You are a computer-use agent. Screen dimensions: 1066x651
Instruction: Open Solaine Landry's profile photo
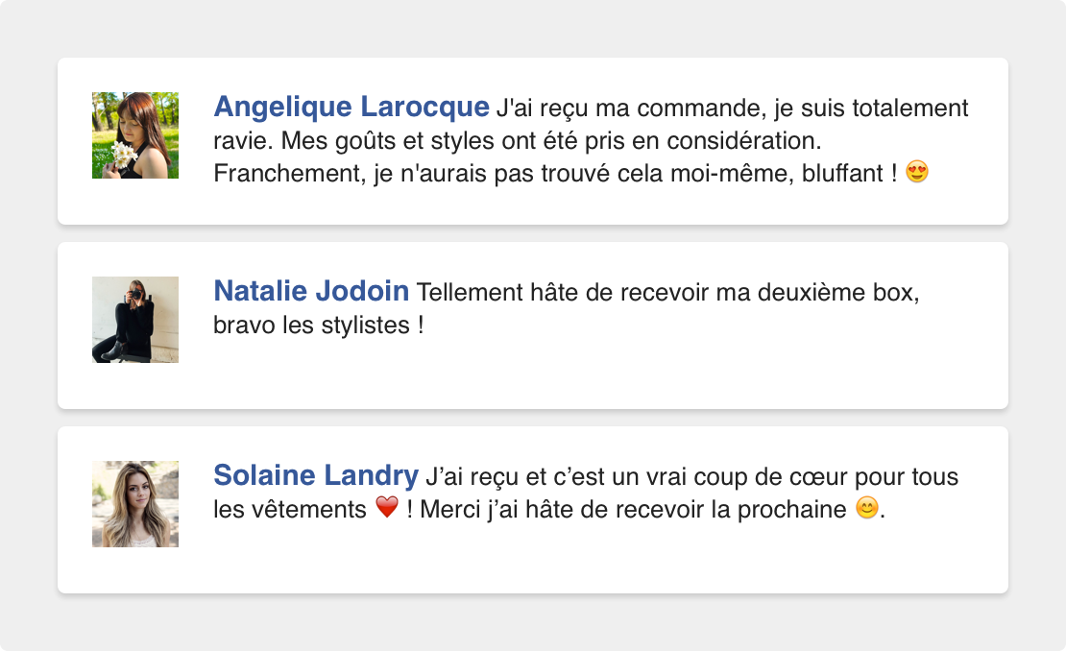pos(135,504)
